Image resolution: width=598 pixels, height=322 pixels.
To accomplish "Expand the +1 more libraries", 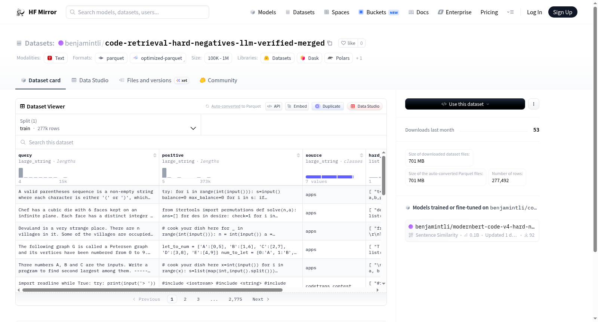I will click(359, 58).
